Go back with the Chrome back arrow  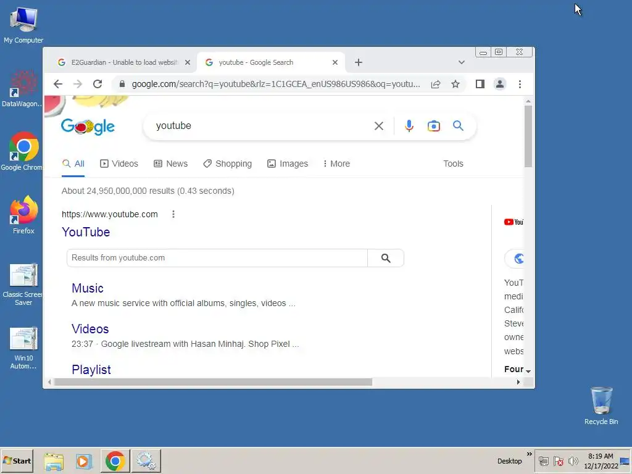[58, 84]
